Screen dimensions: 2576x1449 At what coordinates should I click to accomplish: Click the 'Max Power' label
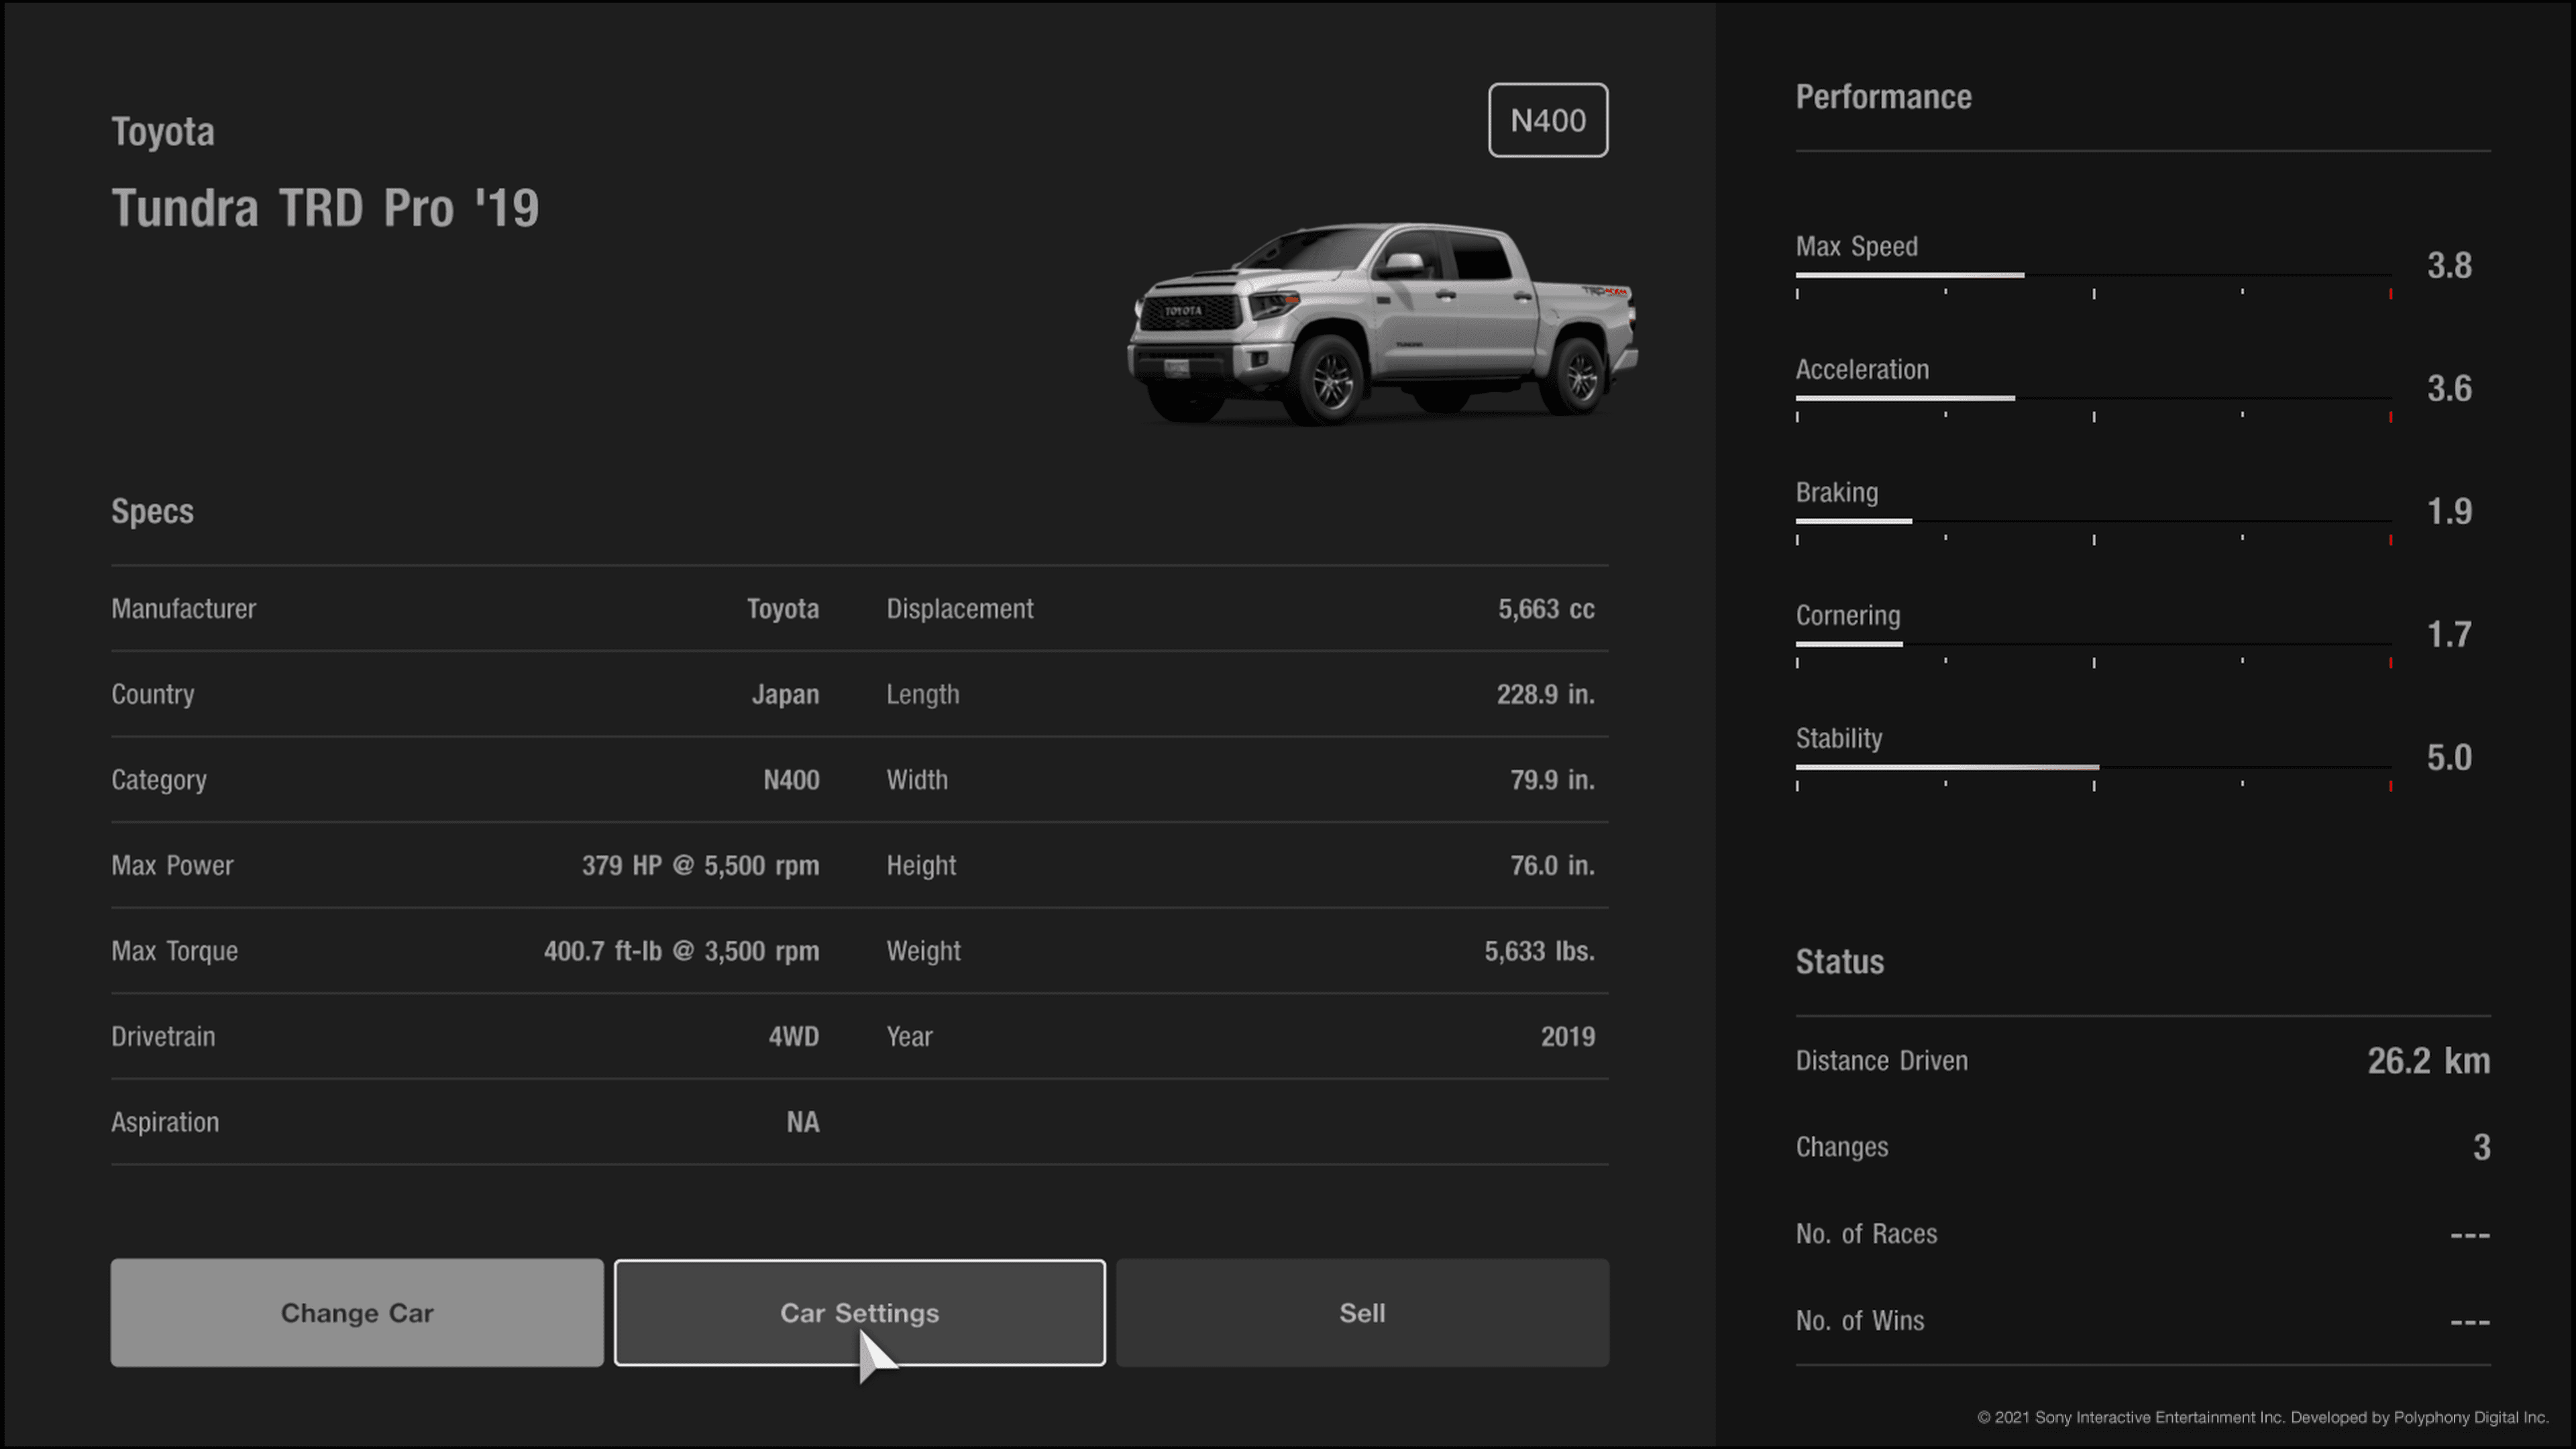click(x=172, y=866)
